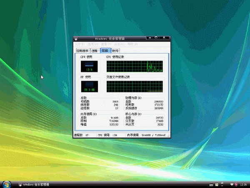Click the 峰值 value 132100
The image size is (250, 188).
[114, 124]
